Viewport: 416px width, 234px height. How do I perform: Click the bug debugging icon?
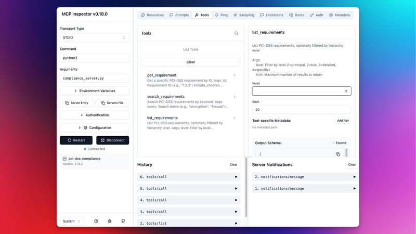coord(110,221)
